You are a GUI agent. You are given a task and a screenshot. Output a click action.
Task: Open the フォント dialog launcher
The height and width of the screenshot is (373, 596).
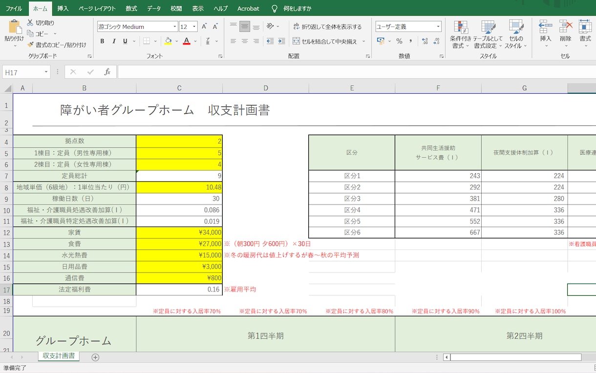click(x=220, y=57)
